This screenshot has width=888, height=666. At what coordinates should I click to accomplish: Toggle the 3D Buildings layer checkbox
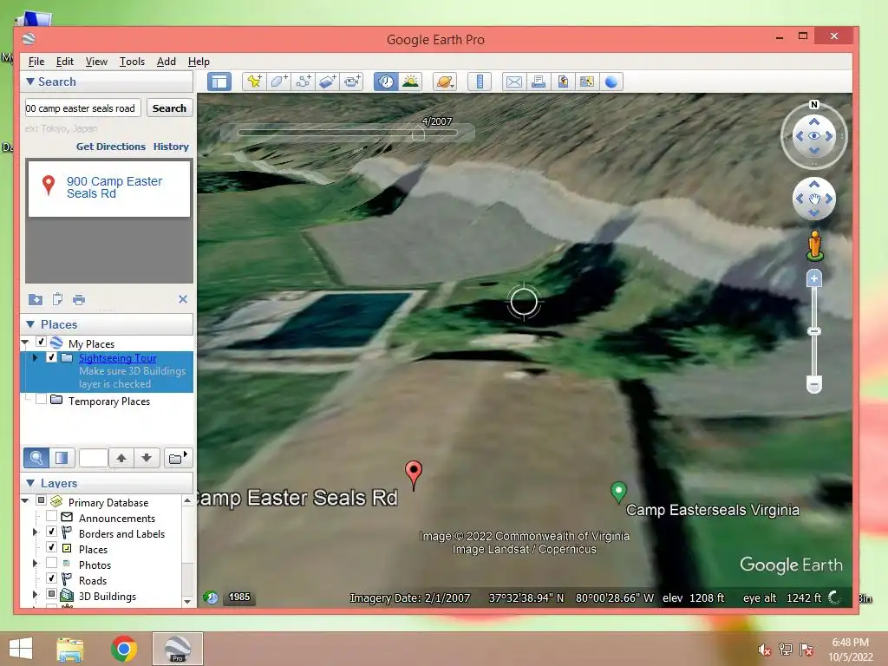point(51,594)
